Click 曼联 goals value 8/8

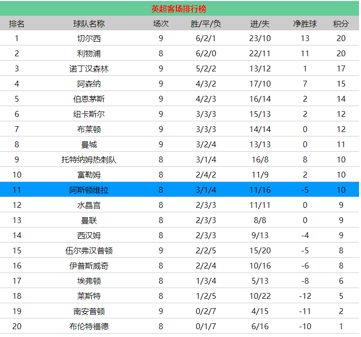(x=260, y=220)
